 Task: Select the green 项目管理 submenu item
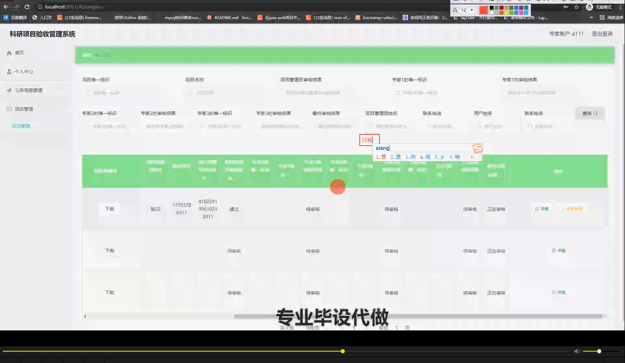coord(21,126)
